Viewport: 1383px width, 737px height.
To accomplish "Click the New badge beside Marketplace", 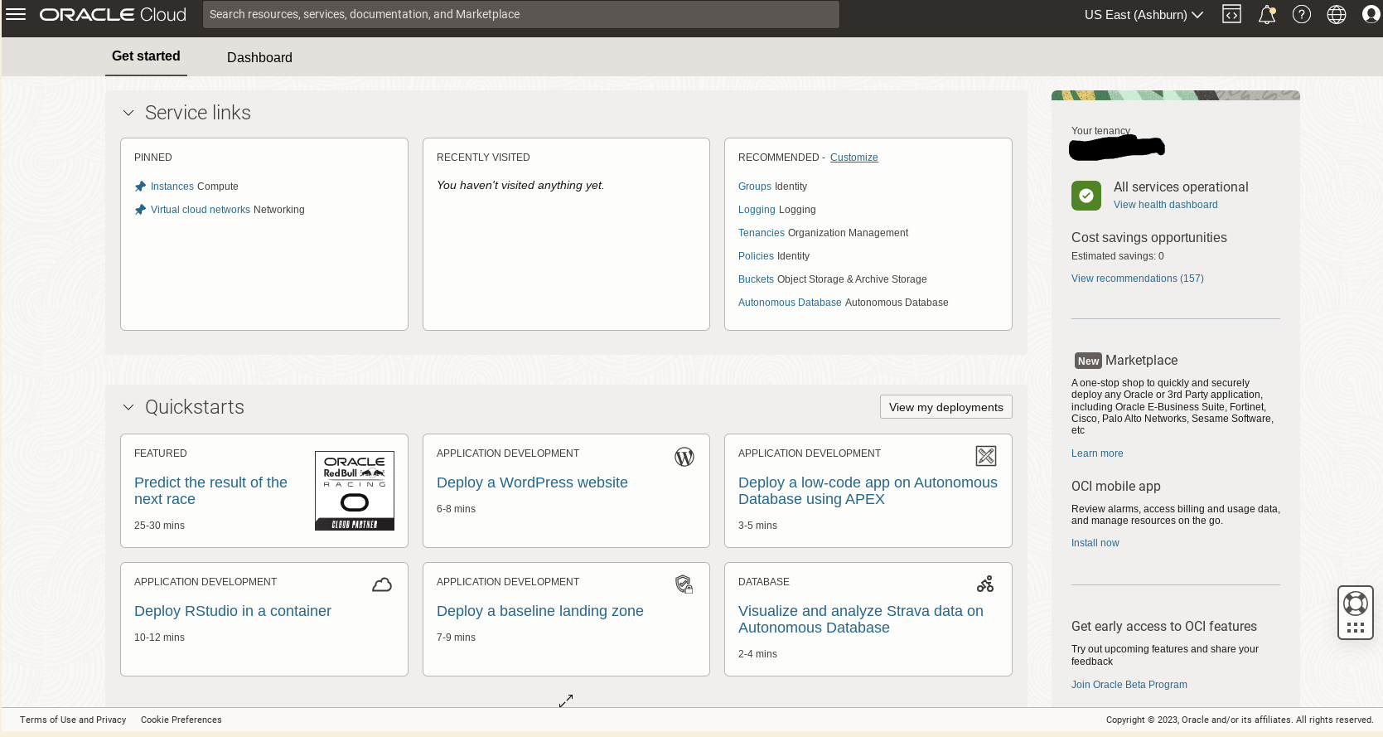I will pyautogui.click(x=1088, y=361).
